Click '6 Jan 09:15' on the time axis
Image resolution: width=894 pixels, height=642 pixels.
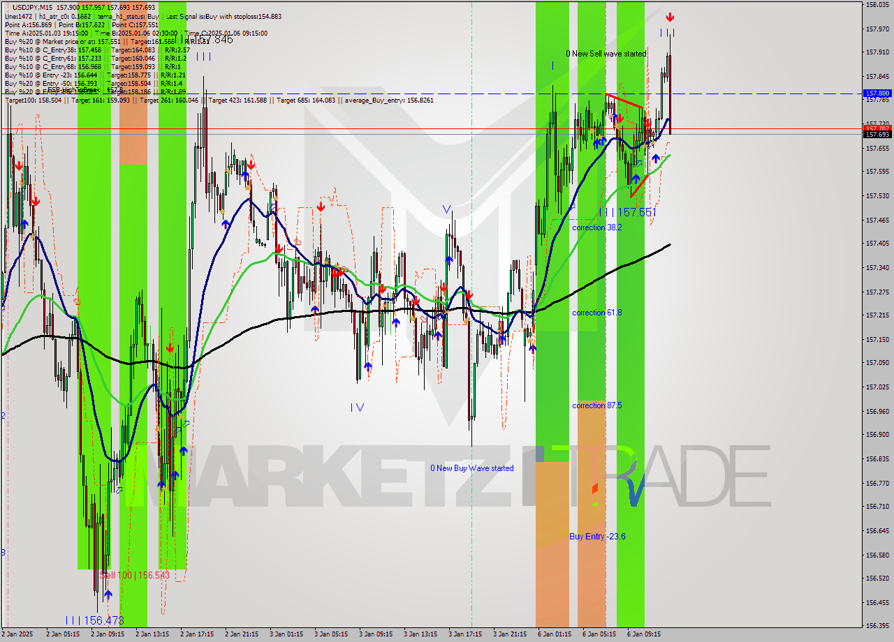pos(645,634)
